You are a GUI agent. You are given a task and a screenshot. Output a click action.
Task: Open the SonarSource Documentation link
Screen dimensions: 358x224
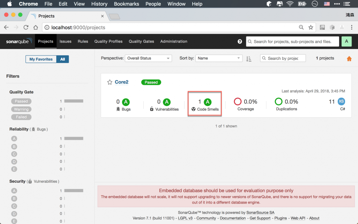[x=233, y=218]
